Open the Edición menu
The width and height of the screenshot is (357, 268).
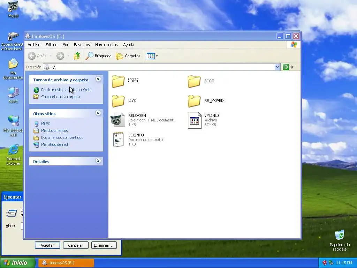pyautogui.click(x=52, y=45)
